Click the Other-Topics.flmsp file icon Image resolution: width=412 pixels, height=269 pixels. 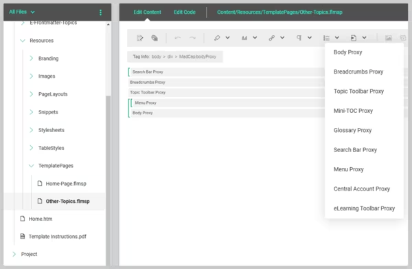coord(40,201)
